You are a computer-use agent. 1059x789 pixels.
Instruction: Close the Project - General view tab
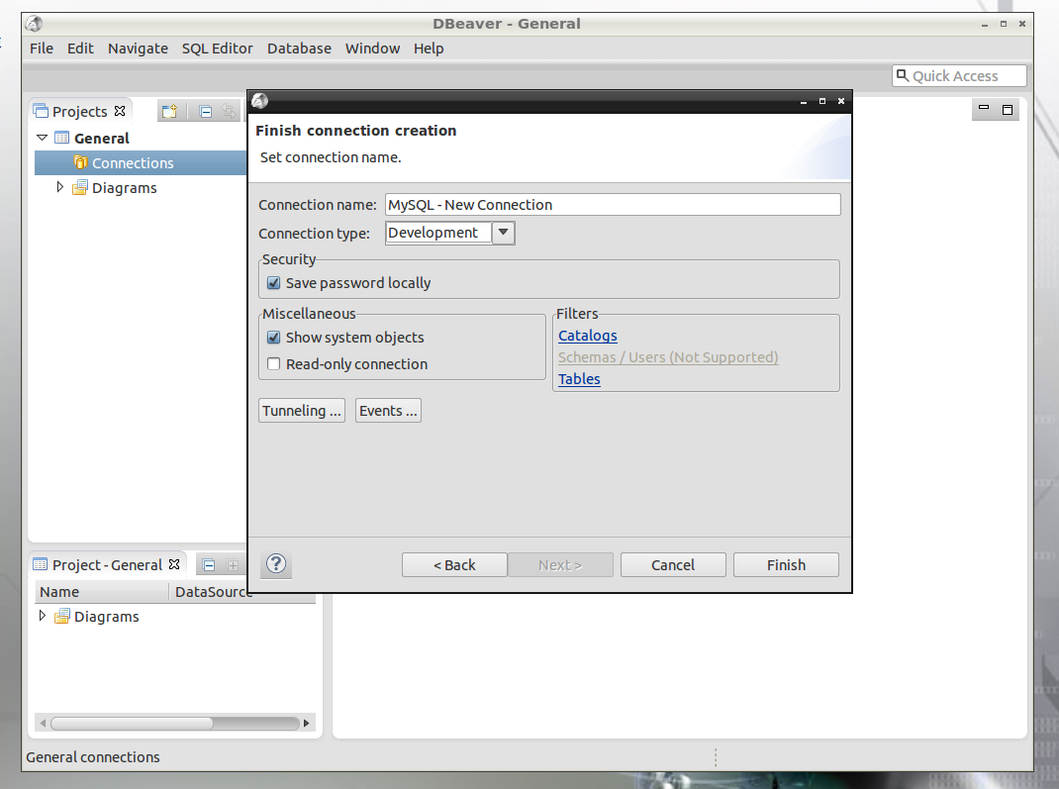point(174,564)
